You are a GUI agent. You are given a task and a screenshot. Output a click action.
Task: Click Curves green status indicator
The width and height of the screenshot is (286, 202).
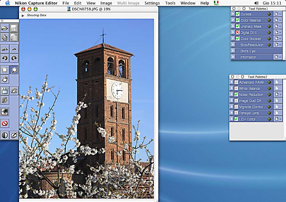(269, 14)
